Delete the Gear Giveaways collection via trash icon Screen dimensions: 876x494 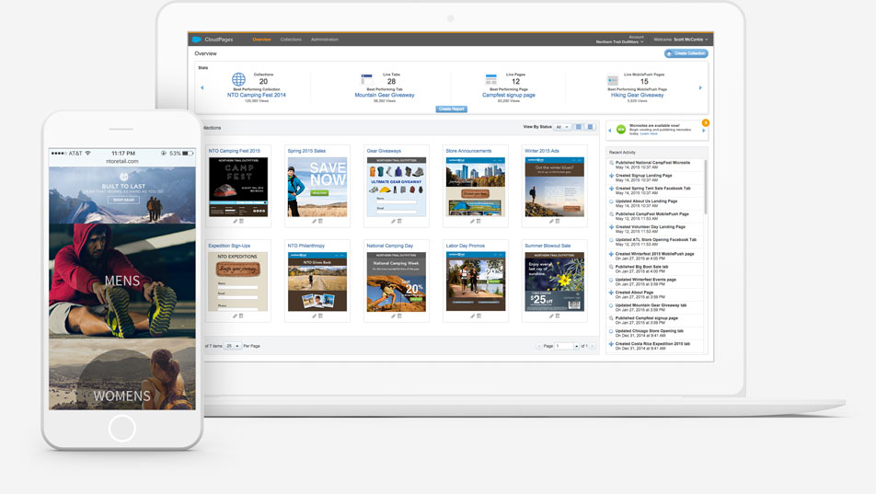coord(399,221)
